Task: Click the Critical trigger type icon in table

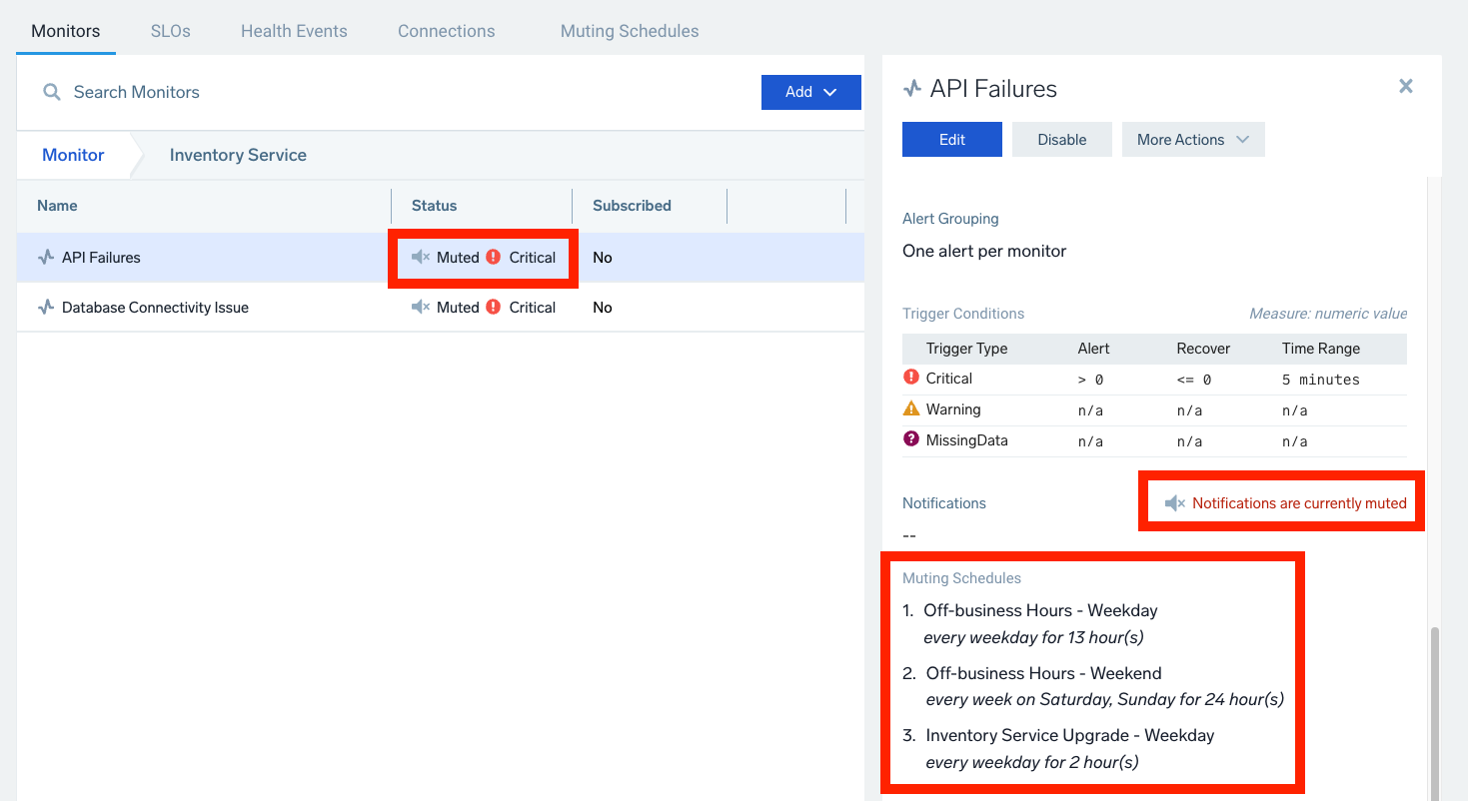Action: point(910,378)
